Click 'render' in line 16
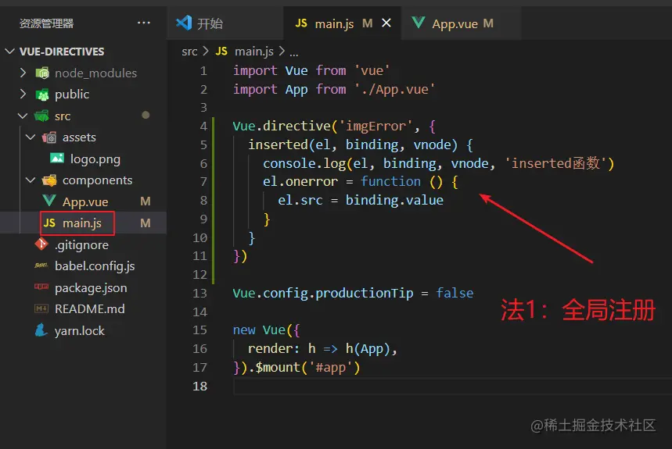This screenshot has width=672, height=449. tap(271, 348)
